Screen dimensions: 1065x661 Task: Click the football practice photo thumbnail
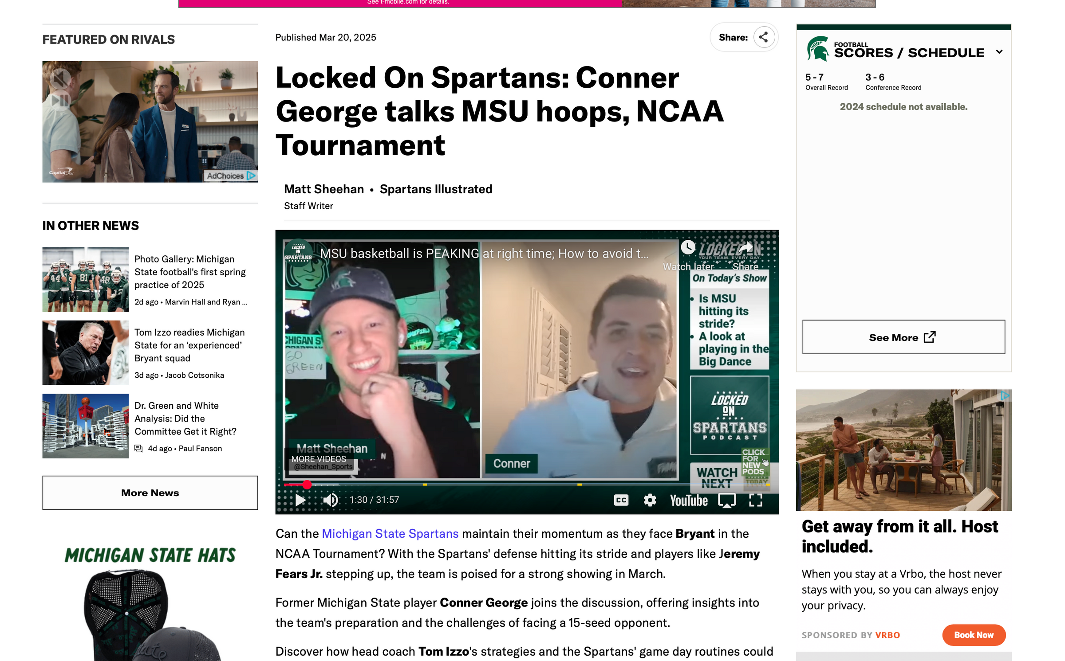(x=85, y=279)
